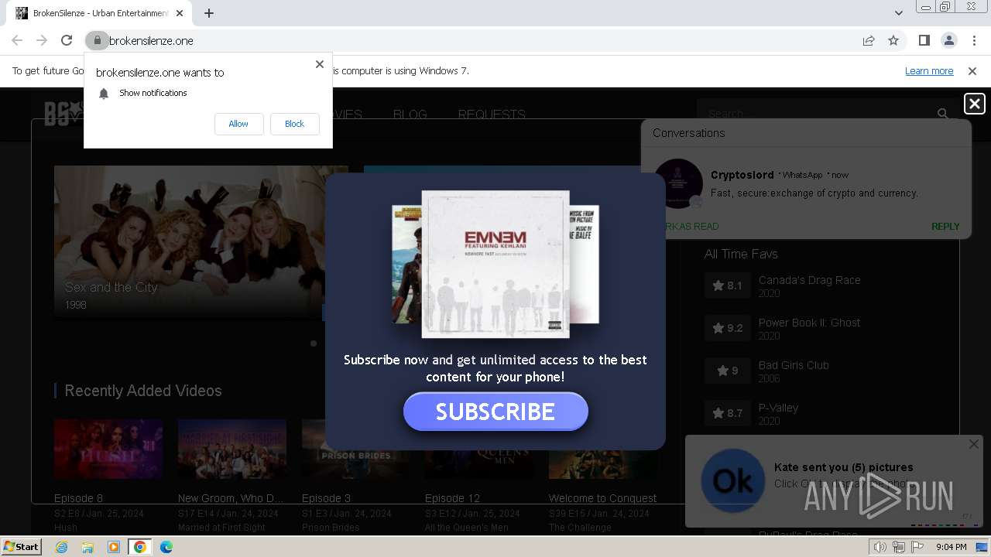This screenshot has height=557, width=991.
Task: Open Chrome three-dot menu
Action: coord(973,40)
